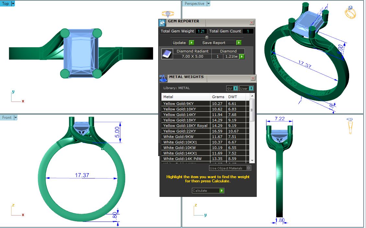Click the ring icon in Perspective viewport
366x228 pixels.
point(350,12)
